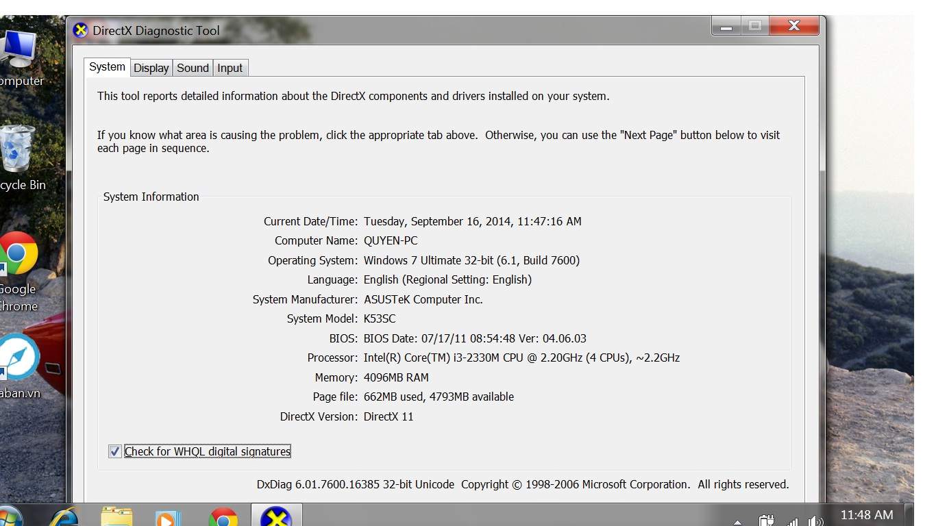Viewport: 936px width, 526px height.
Task: Click English (Regional Setting: English) value
Action: 447,279
